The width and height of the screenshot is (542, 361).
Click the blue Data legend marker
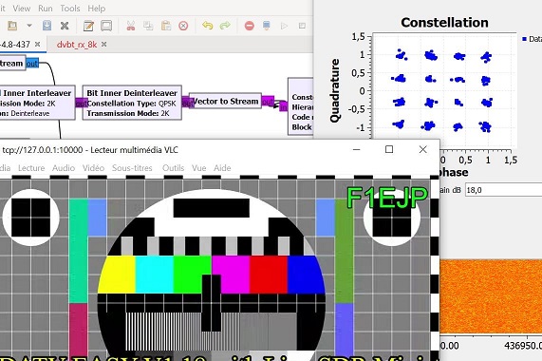(524, 39)
